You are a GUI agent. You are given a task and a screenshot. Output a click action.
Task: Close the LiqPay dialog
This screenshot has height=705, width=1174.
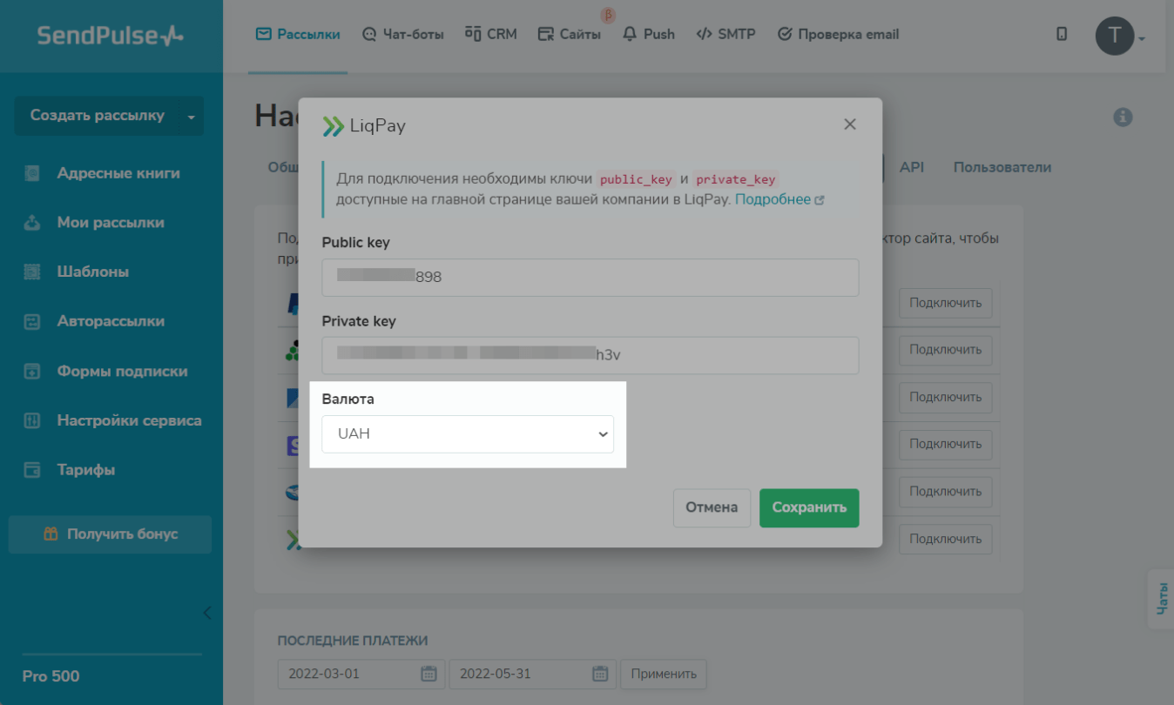click(x=850, y=124)
